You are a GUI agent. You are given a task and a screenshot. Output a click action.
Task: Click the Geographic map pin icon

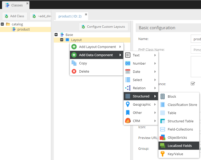pos(128,104)
